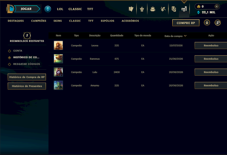Select RESGATAR CÓDIGOS in sidebar
The height and width of the screenshot is (155, 227).
pyautogui.click(x=27, y=64)
